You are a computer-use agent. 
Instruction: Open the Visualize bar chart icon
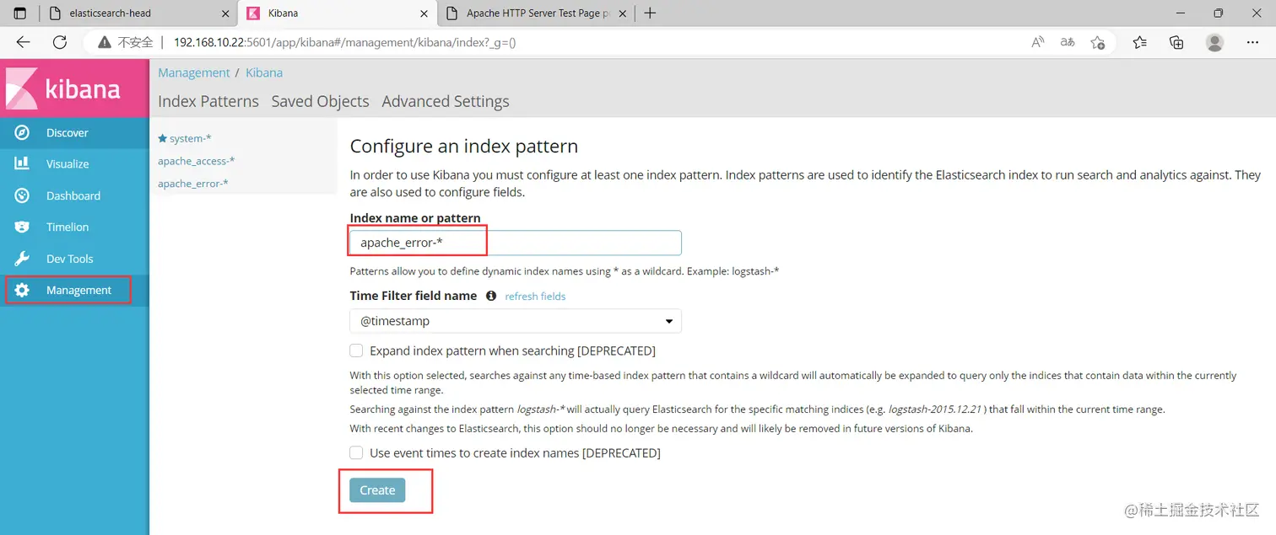click(x=22, y=163)
